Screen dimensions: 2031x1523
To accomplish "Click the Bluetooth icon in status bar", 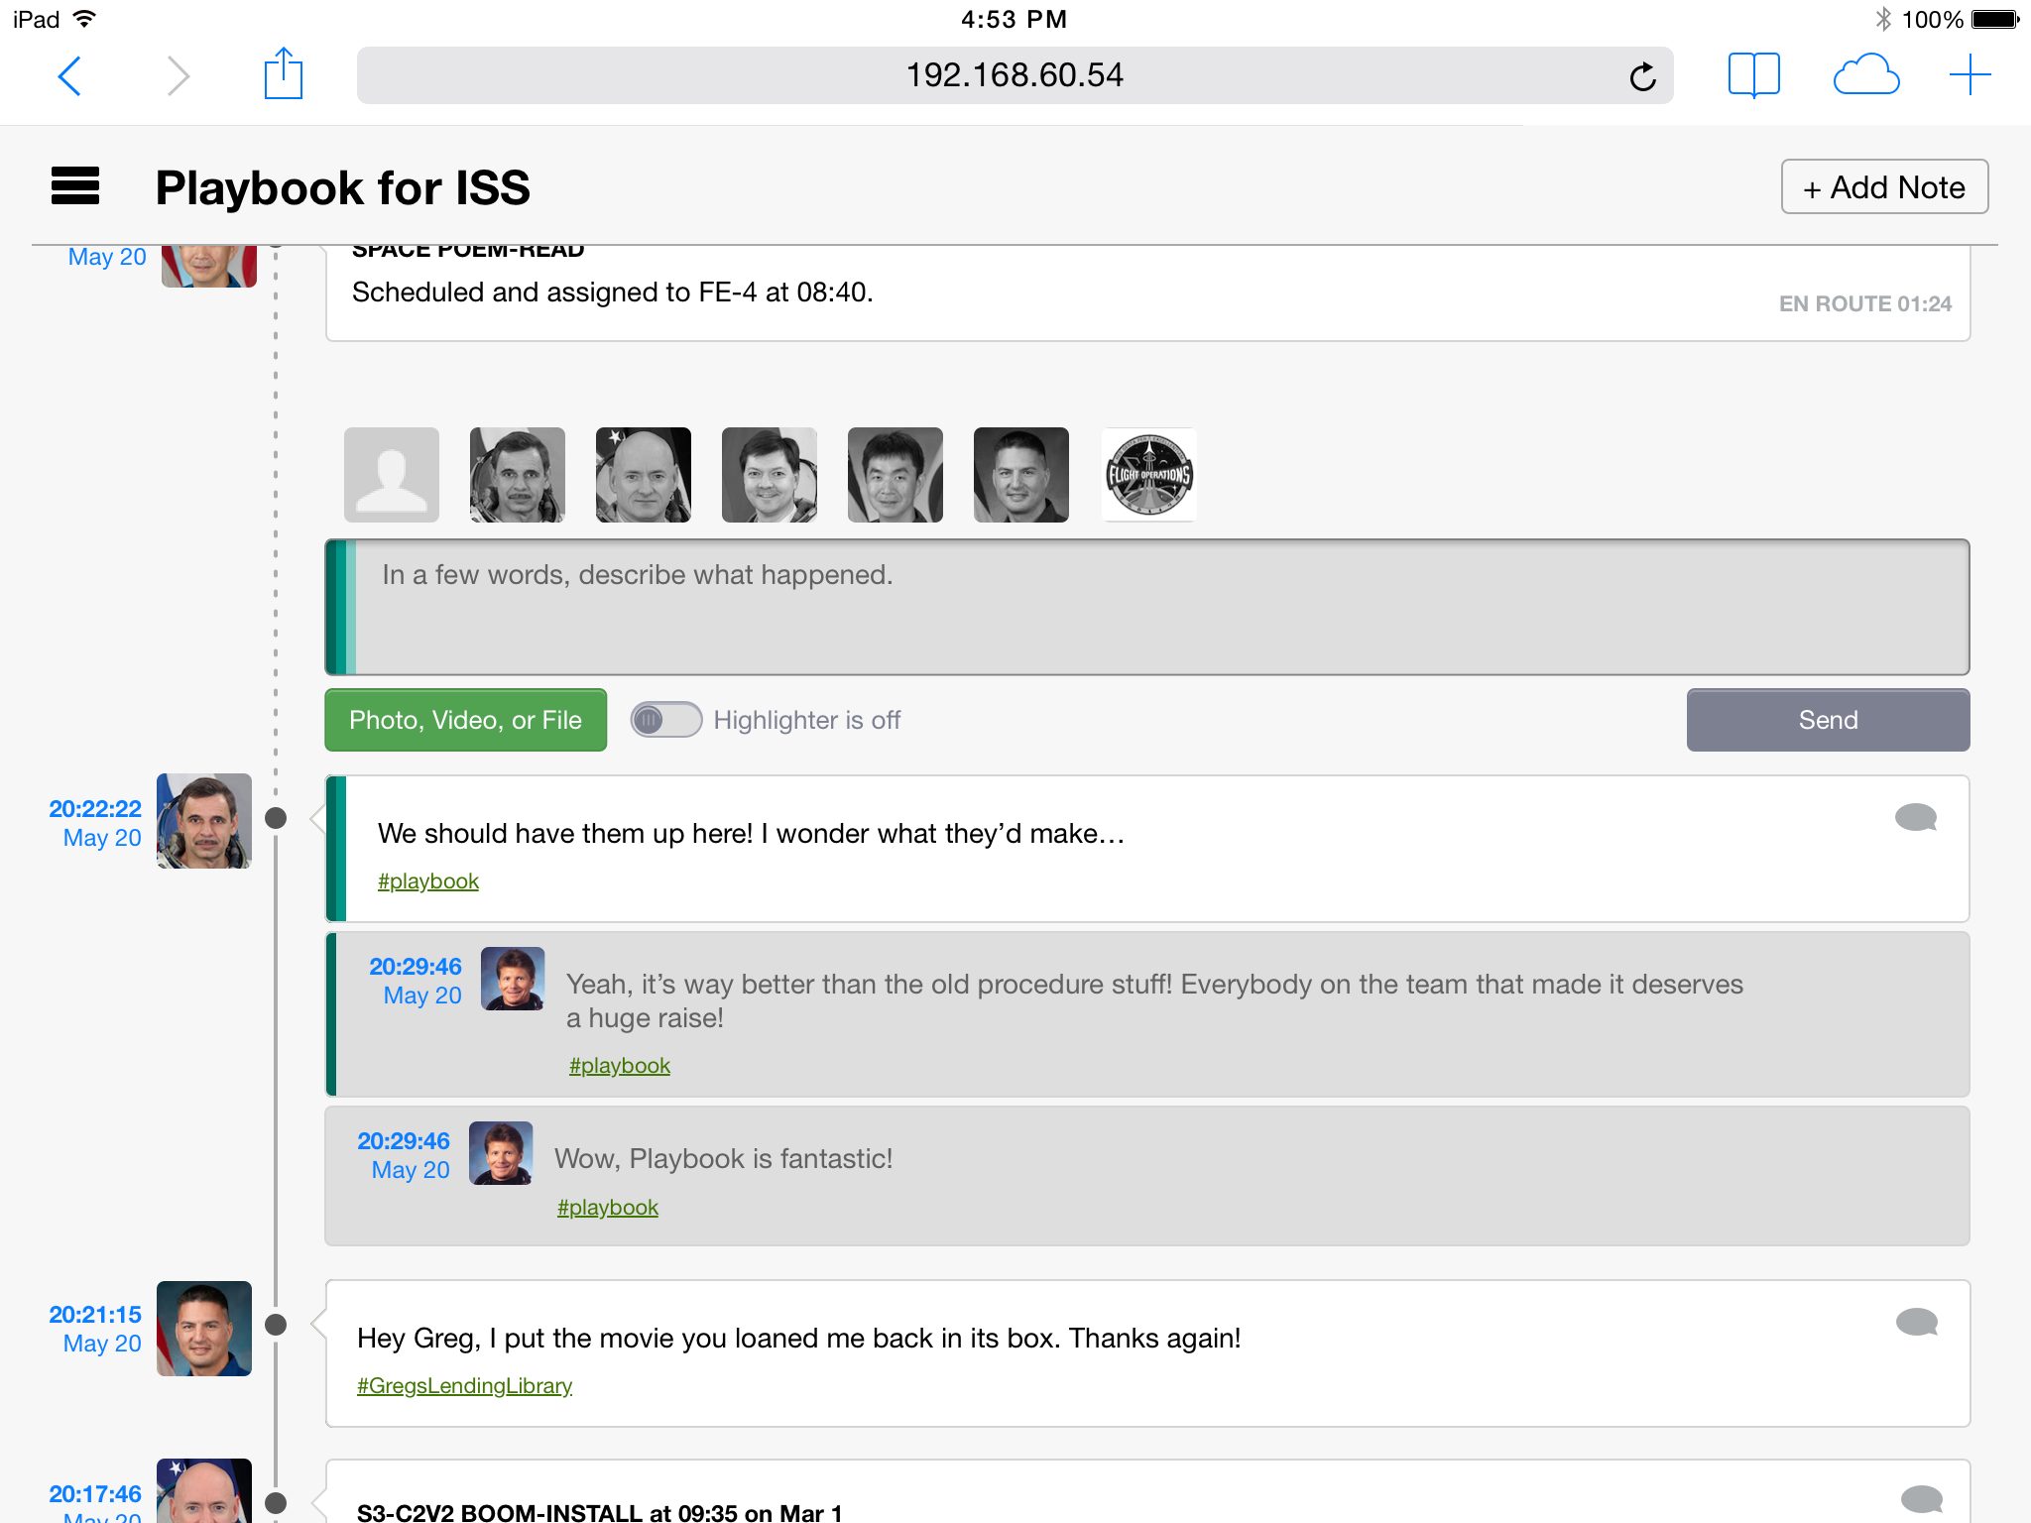I will tap(1883, 19).
